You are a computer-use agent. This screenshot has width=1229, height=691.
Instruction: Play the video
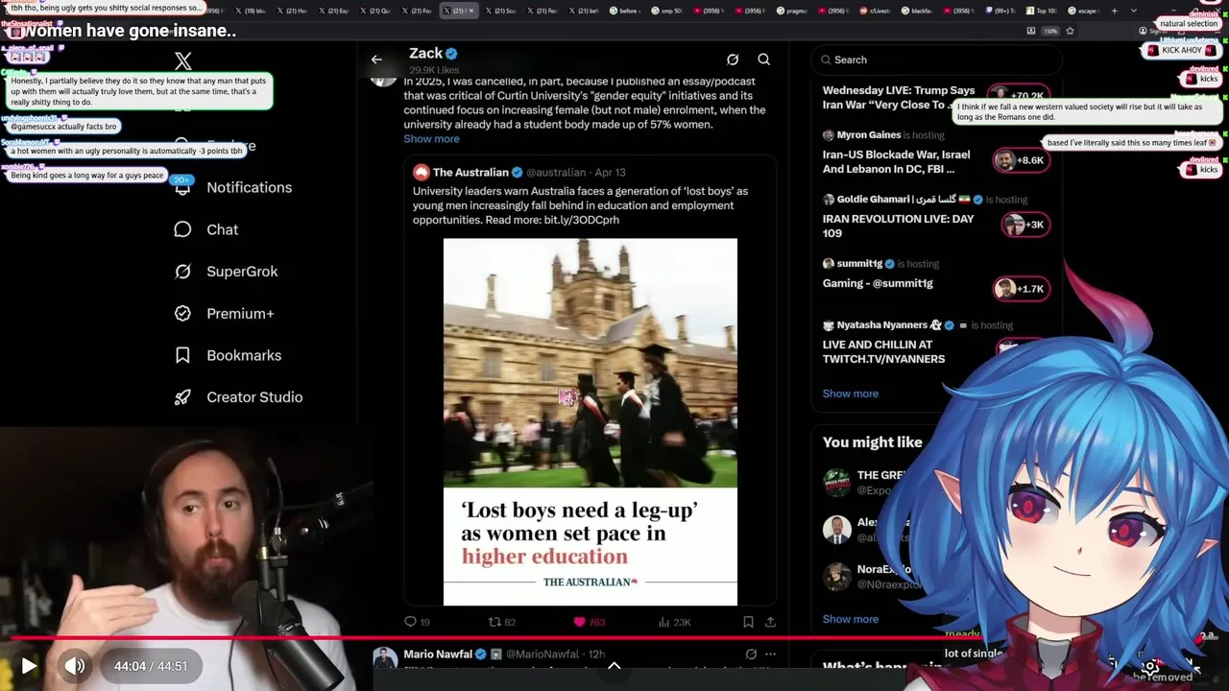29,665
